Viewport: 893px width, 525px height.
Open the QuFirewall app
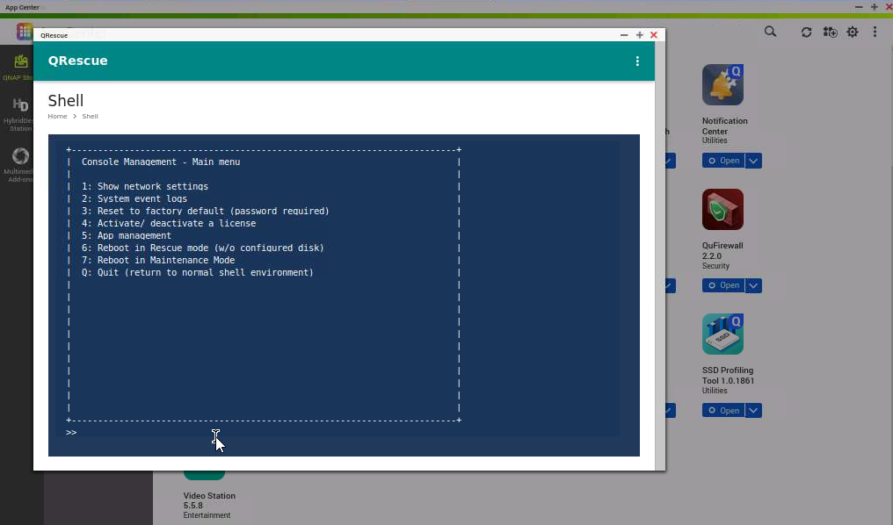(723, 285)
